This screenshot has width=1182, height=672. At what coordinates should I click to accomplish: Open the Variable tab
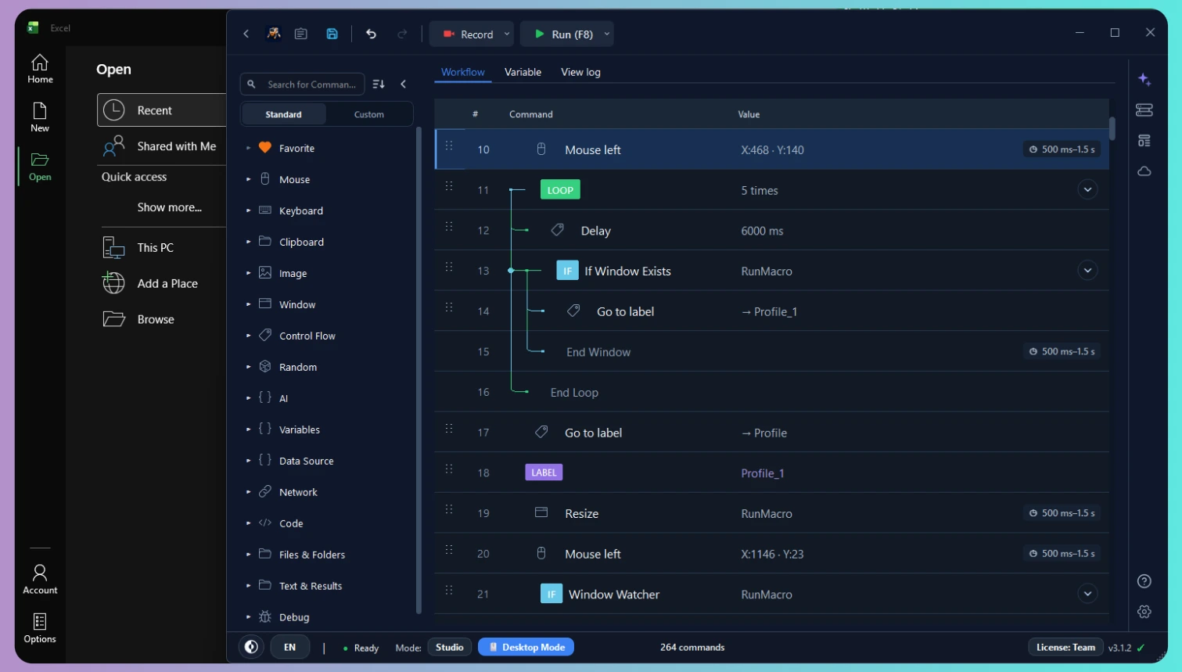coord(523,72)
